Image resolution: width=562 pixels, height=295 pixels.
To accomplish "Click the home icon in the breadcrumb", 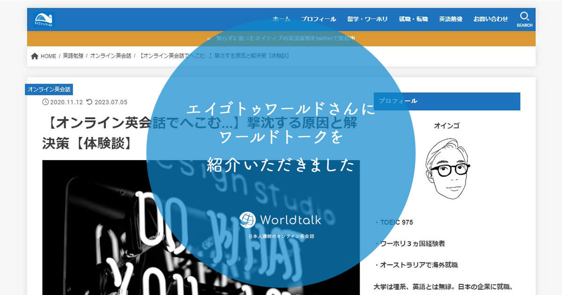I will (35, 56).
